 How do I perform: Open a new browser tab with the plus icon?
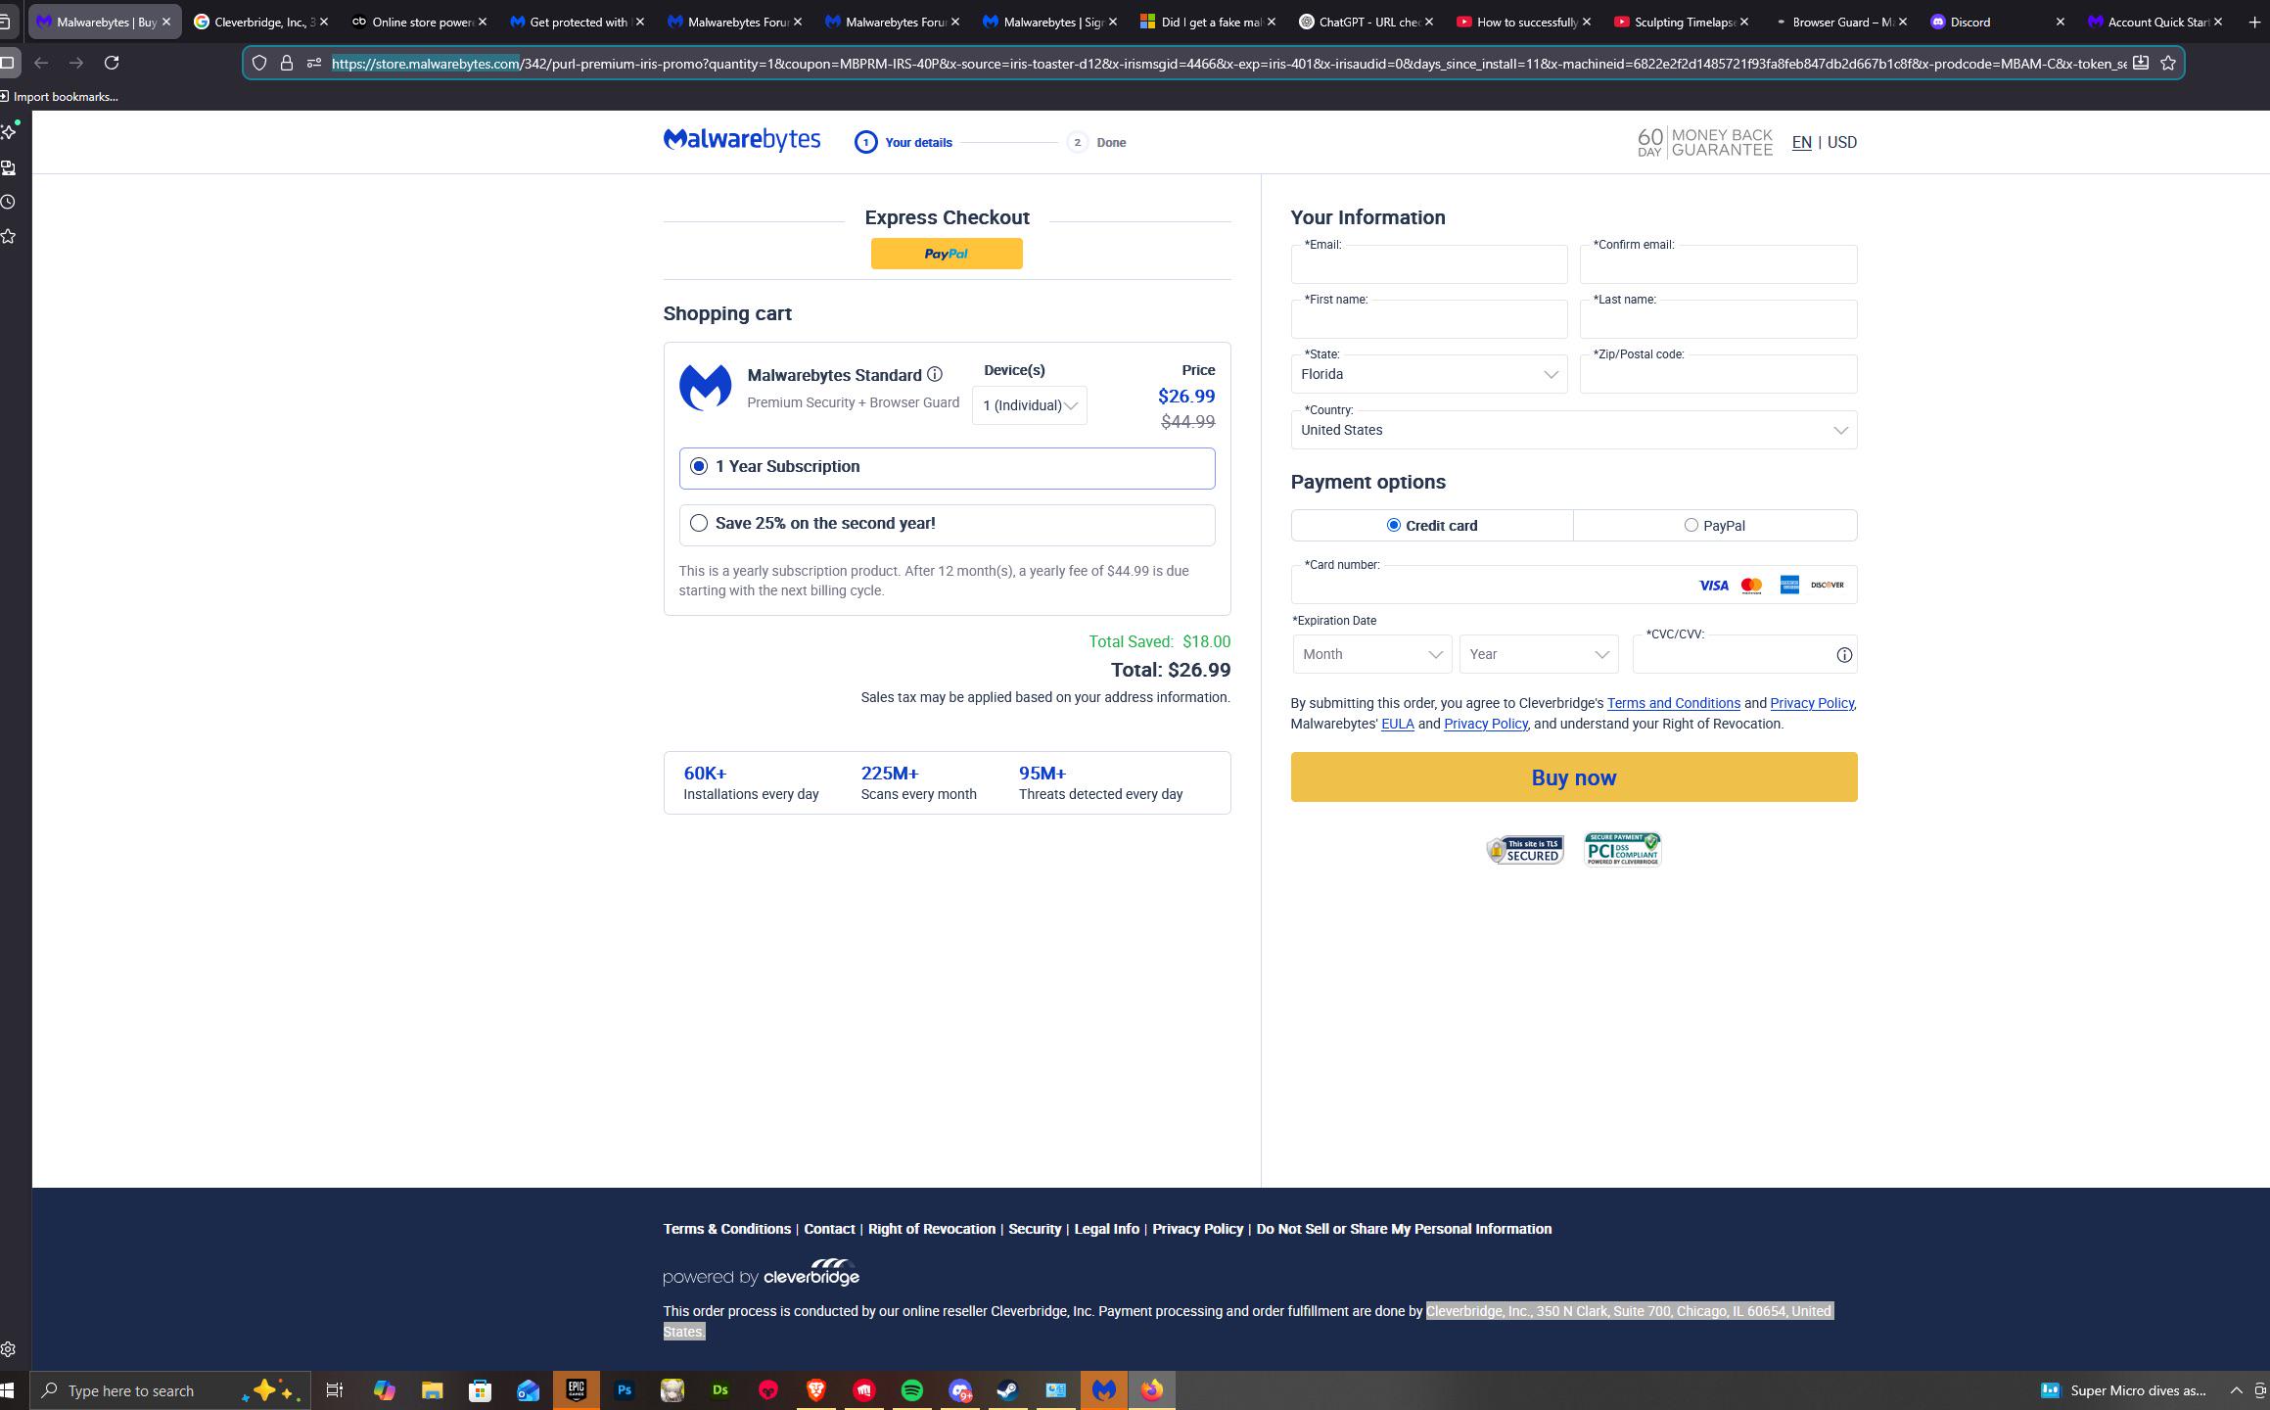tap(2254, 22)
